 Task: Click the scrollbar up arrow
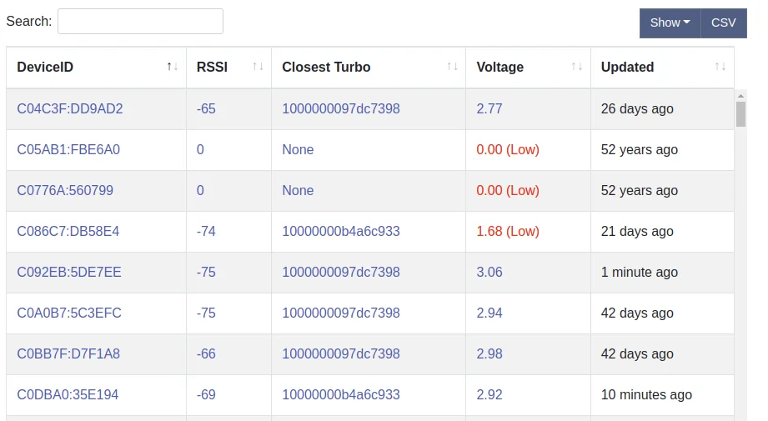point(740,96)
